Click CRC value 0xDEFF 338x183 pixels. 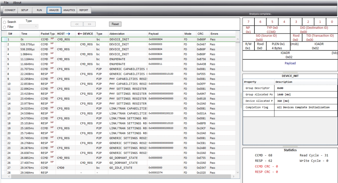coord(201,83)
